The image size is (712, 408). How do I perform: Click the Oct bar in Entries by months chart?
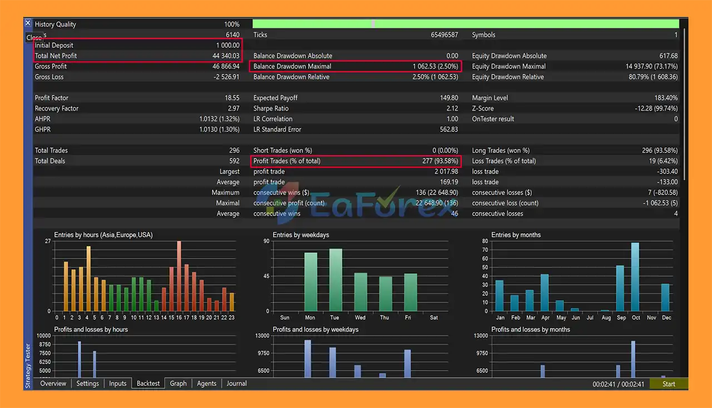point(636,278)
